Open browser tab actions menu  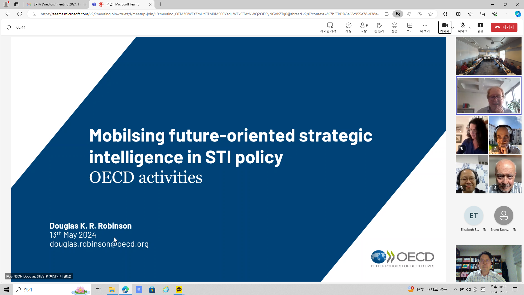point(16,4)
